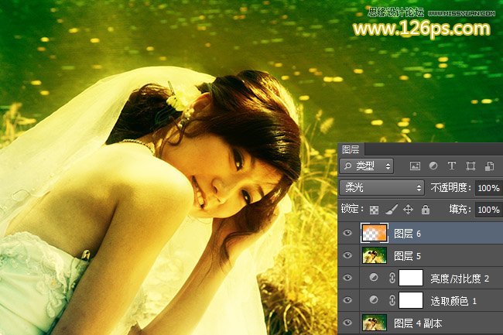The height and width of the screenshot is (335, 503).
Task: Lock position move icon
Action: point(408,210)
